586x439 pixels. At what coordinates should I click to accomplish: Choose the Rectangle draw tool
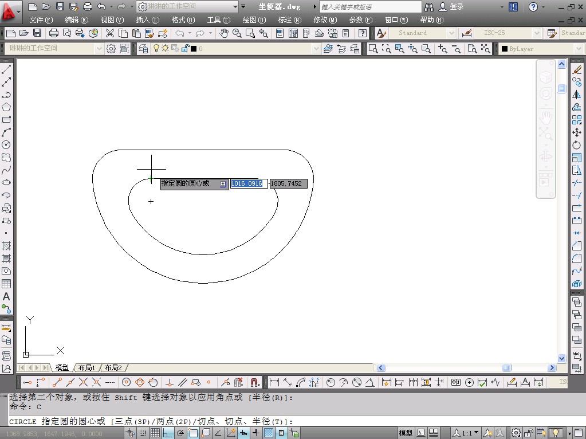(x=6, y=120)
